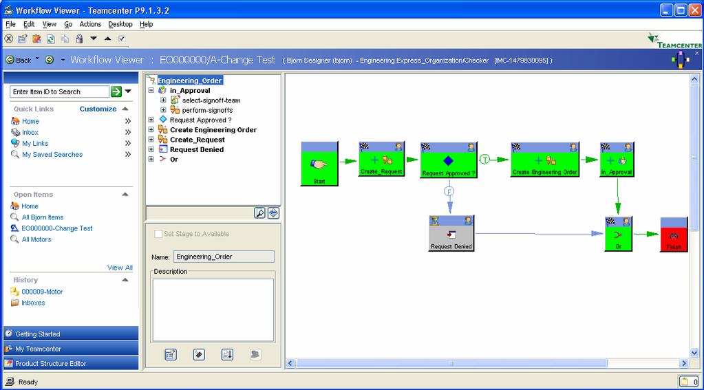Expand the chevrons next to Quick Links Home
This screenshot has width=704, height=390.
pos(128,121)
